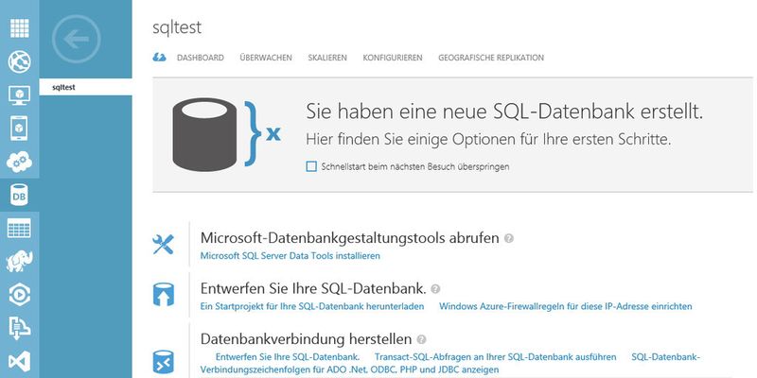Open the HDInsight elephant icon
Screen dimensions: 757x378
(19, 262)
